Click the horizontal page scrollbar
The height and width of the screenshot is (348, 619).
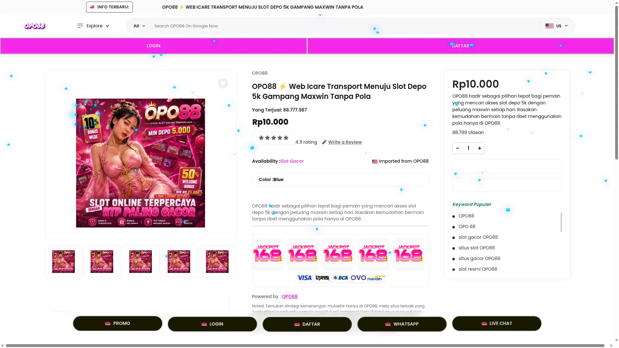305,345
